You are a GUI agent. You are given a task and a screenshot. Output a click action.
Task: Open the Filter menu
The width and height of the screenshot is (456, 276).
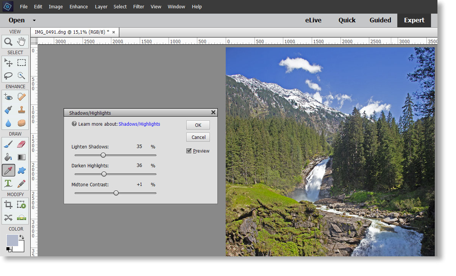139,7
